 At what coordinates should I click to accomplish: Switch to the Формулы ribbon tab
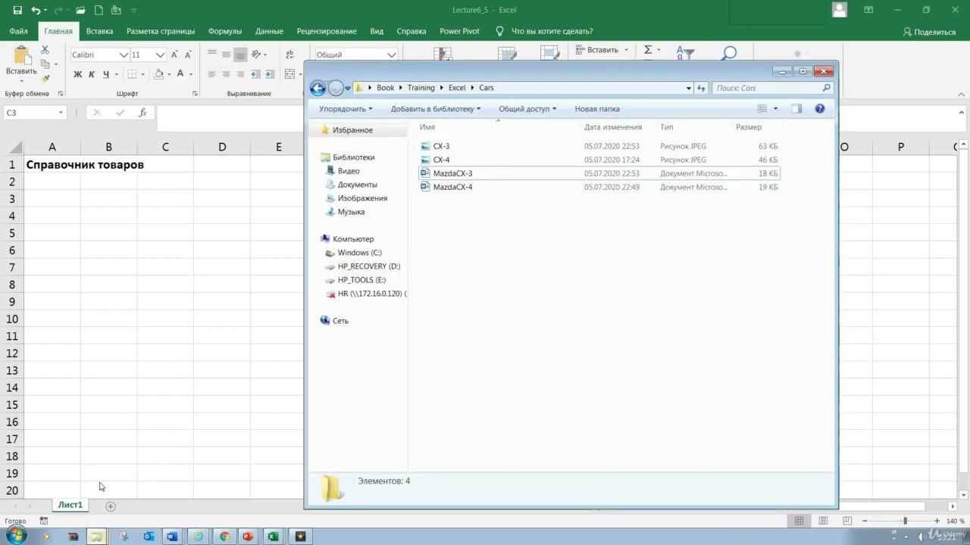[225, 31]
